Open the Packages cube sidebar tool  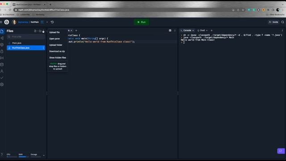(2, 45)
